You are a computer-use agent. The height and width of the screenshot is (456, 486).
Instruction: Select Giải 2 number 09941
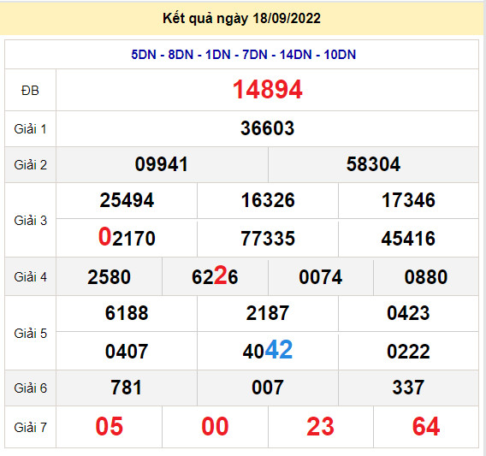click(x=162, y=164)
